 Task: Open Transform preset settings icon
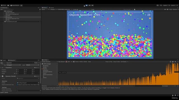pos(37,67)
